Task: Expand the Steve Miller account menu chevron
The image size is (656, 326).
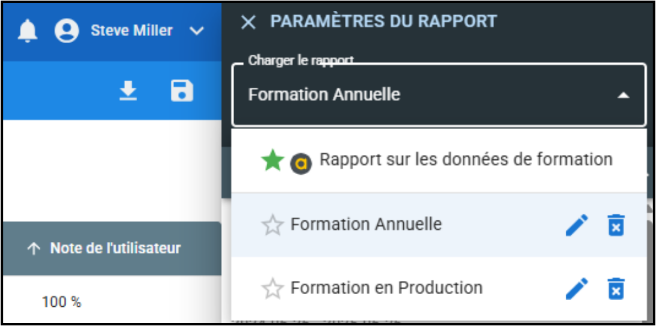Action: (x=197, y=31)
